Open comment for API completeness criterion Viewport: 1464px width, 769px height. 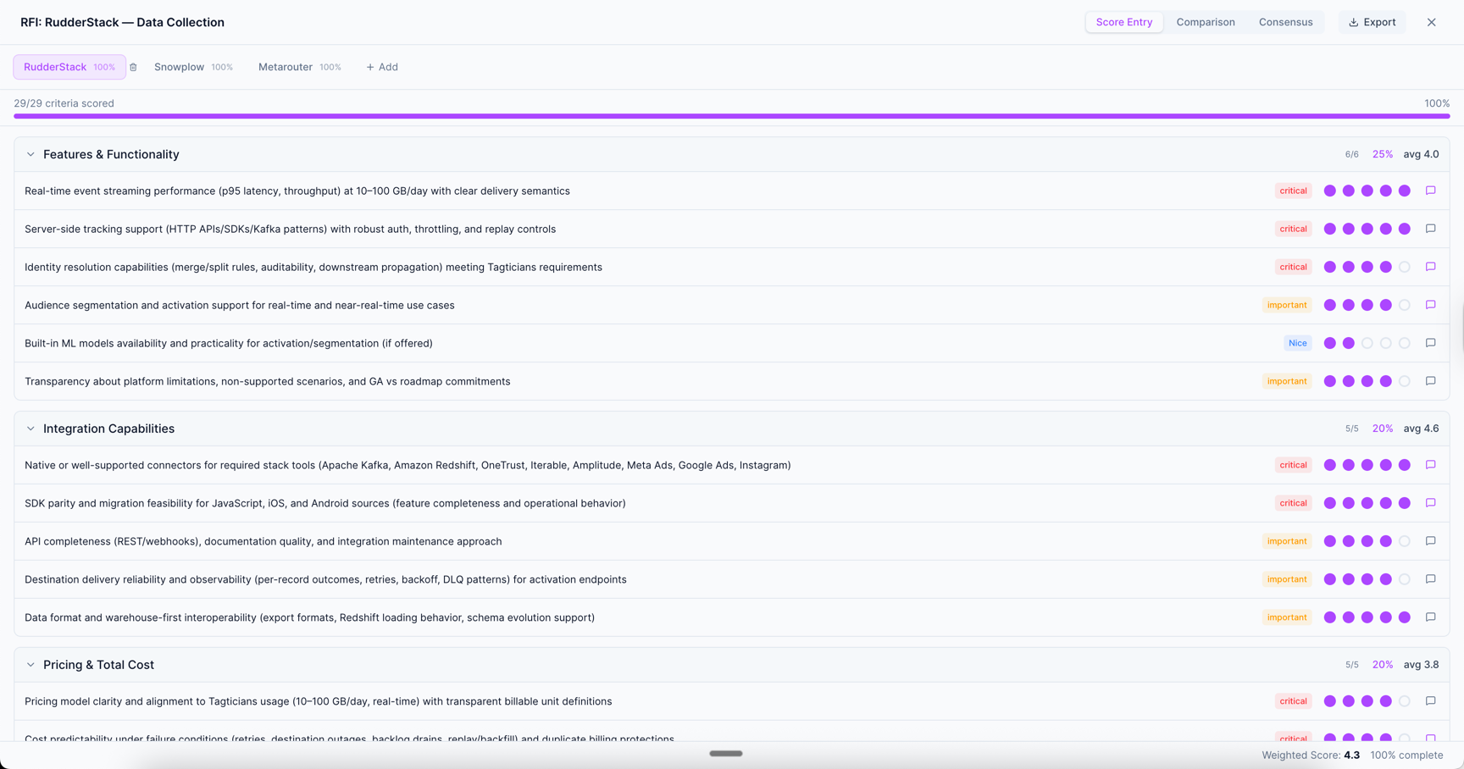[1430, 541]
